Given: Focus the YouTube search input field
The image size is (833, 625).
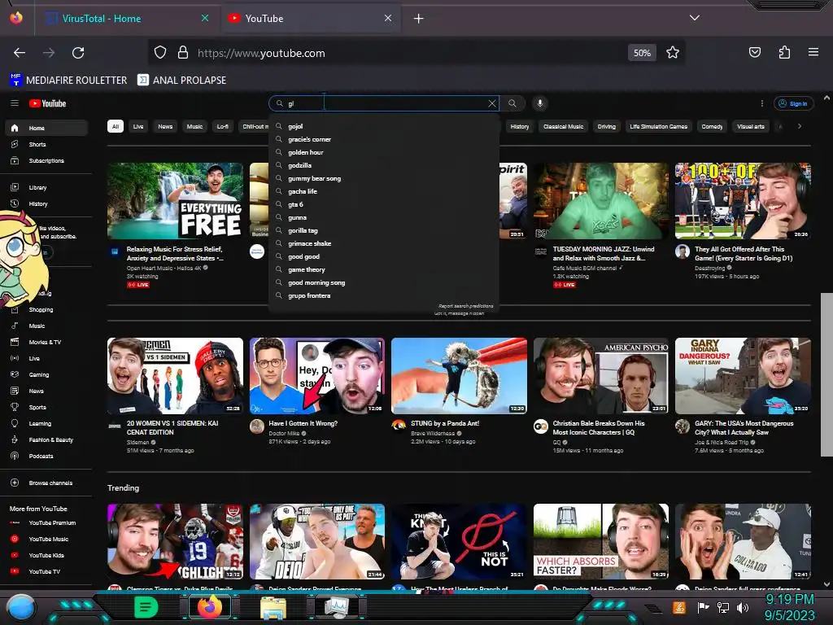Looking at the screenshot, I should [x=385, y=103].
